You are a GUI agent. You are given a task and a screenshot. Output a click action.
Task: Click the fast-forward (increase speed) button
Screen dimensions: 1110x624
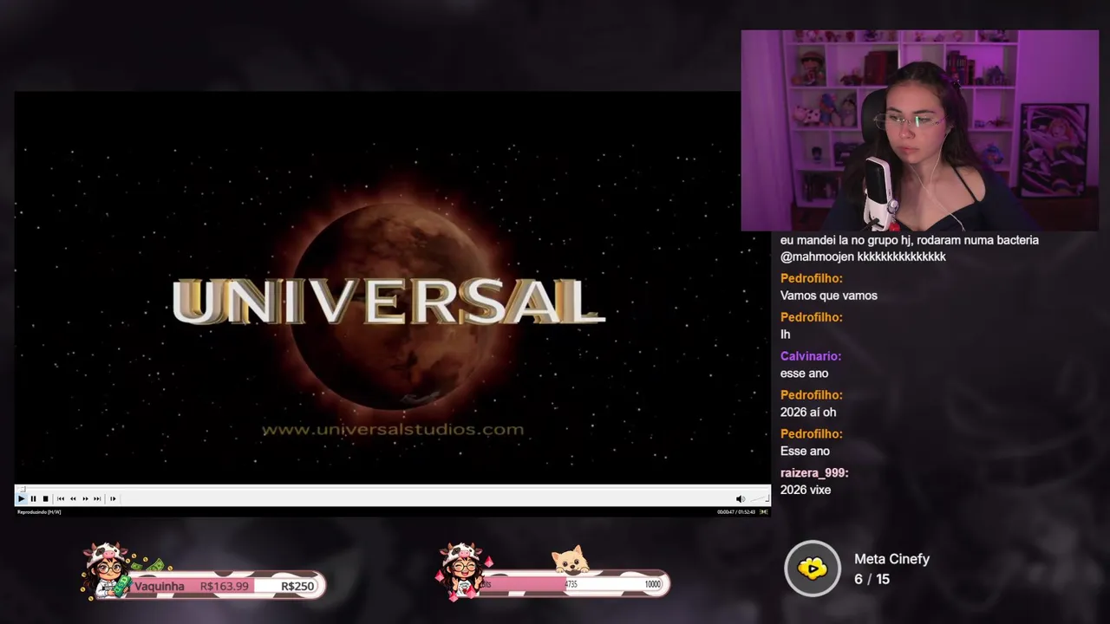click(85, 498)
